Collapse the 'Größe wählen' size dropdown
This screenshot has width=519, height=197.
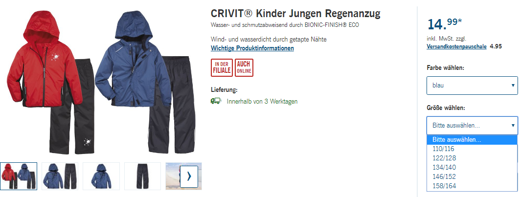(472, 125)
